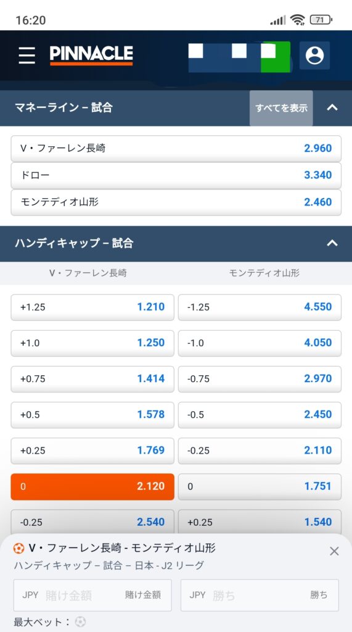Deselect highlighted handicap 0 at 2.120

pos(92,486)
